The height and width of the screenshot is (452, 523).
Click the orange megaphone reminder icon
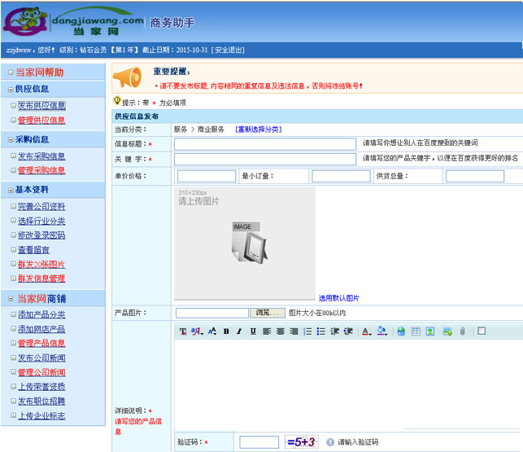tap(128, 77)
